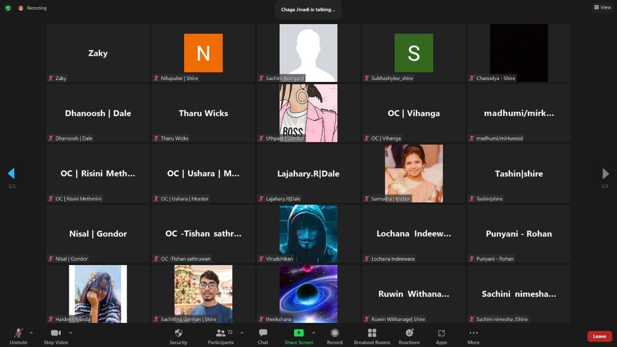Expand the arrow beside Participants
This screenshot has width=617, height=347.
coord(241,333)
